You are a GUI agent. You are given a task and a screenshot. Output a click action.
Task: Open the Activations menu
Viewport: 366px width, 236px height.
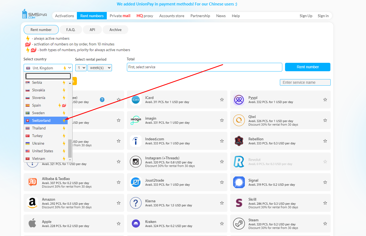coord(64,16)
